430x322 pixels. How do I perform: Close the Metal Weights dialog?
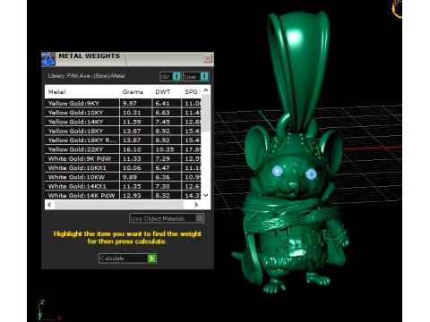click(207, 58)
